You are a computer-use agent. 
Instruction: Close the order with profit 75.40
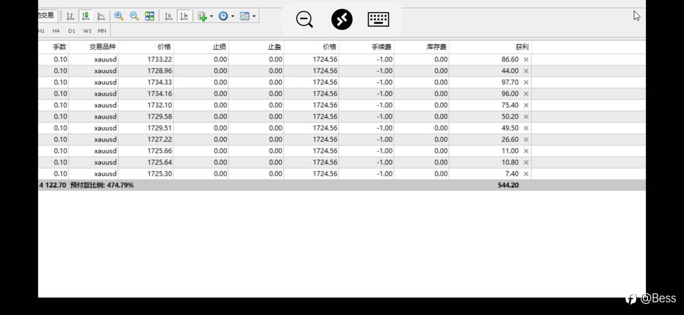526,106
